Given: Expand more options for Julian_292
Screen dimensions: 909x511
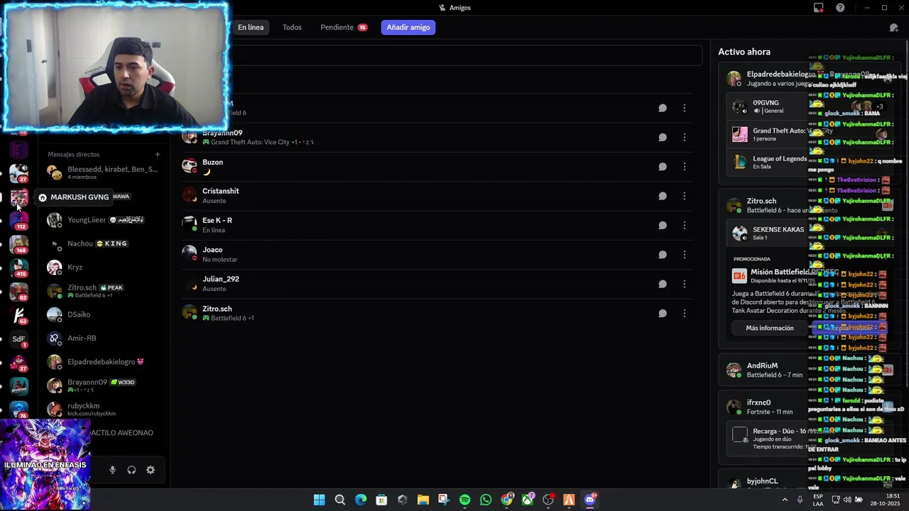Looking at the screenshot, I should [684, 284].
